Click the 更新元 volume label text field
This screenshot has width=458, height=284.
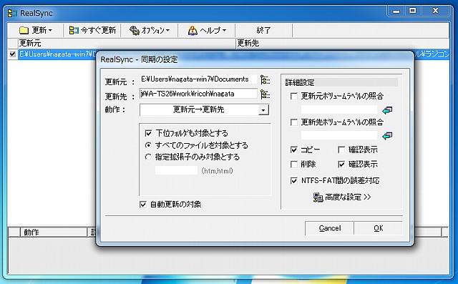(339, 109)
